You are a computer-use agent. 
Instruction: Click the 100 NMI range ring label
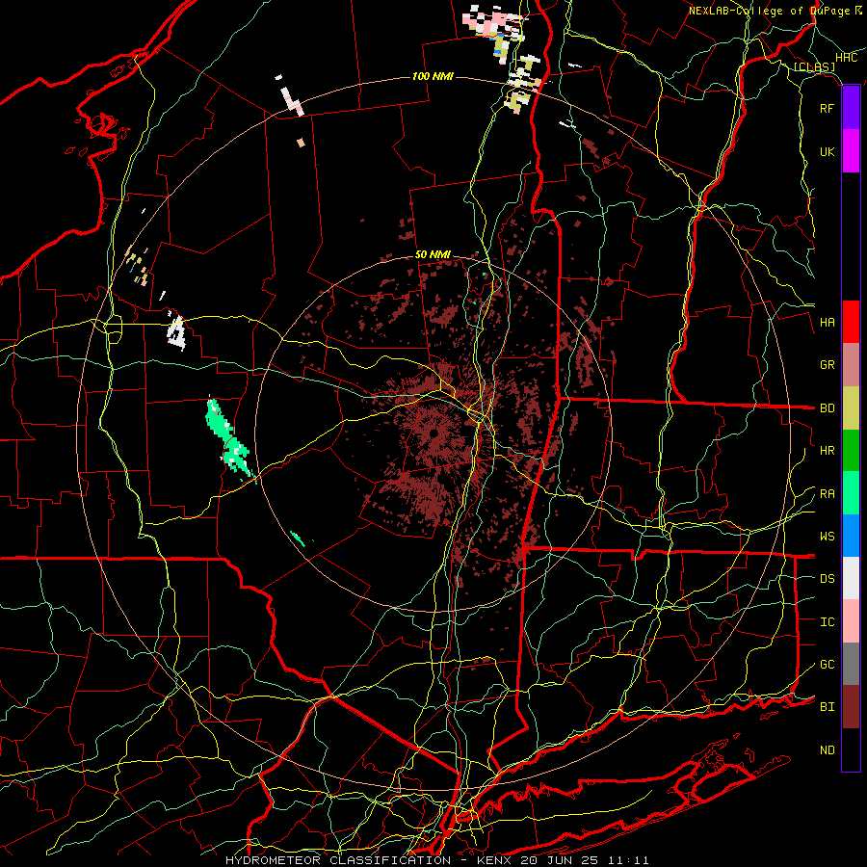pos(433,76)
